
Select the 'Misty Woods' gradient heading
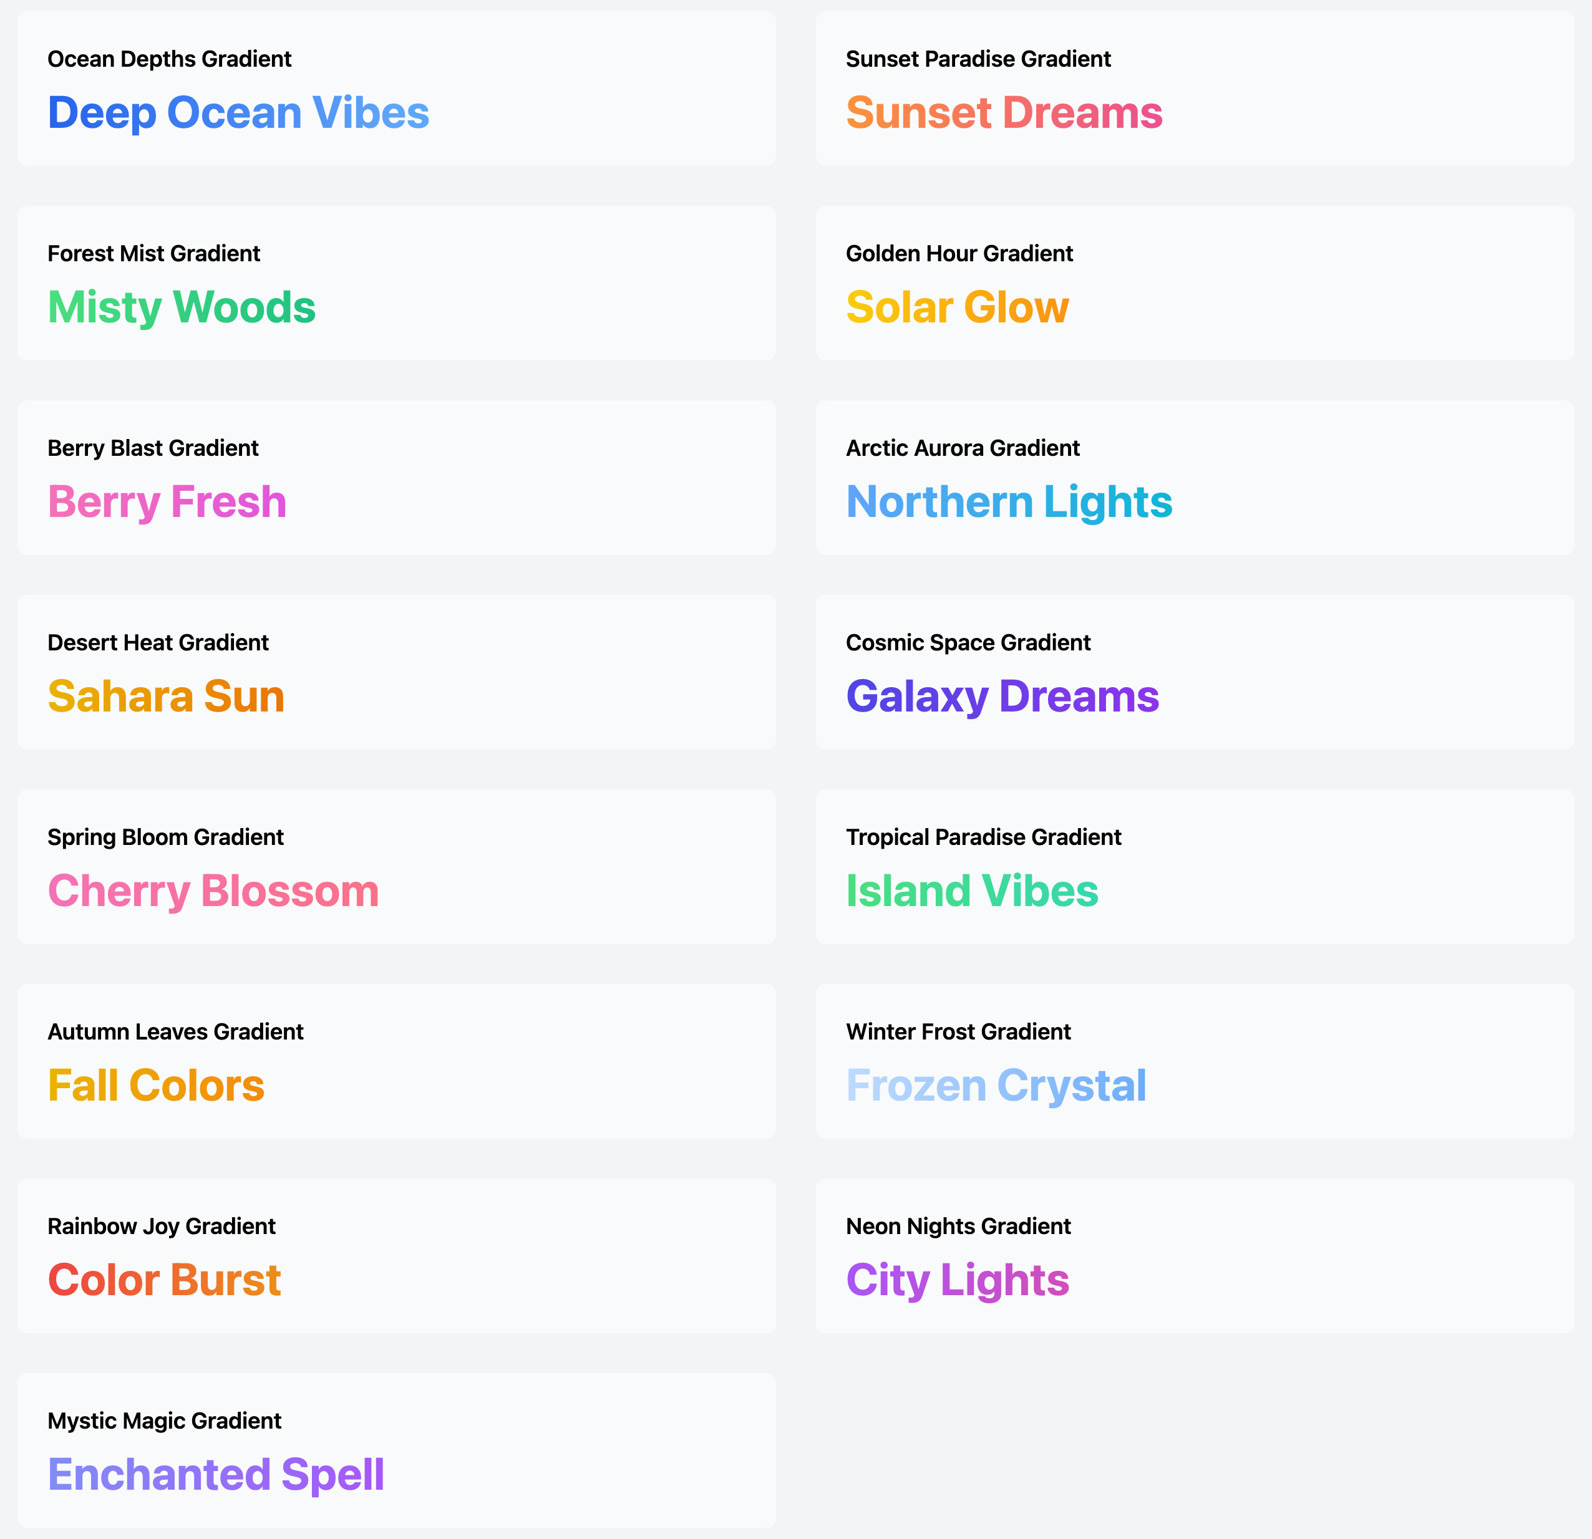(x=181, y=308)
